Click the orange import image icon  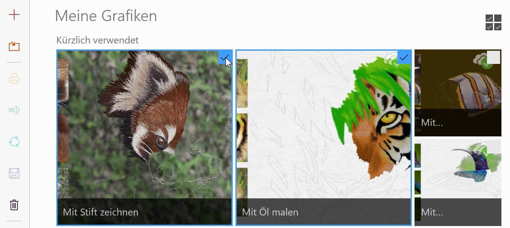[x=14, y=46]
